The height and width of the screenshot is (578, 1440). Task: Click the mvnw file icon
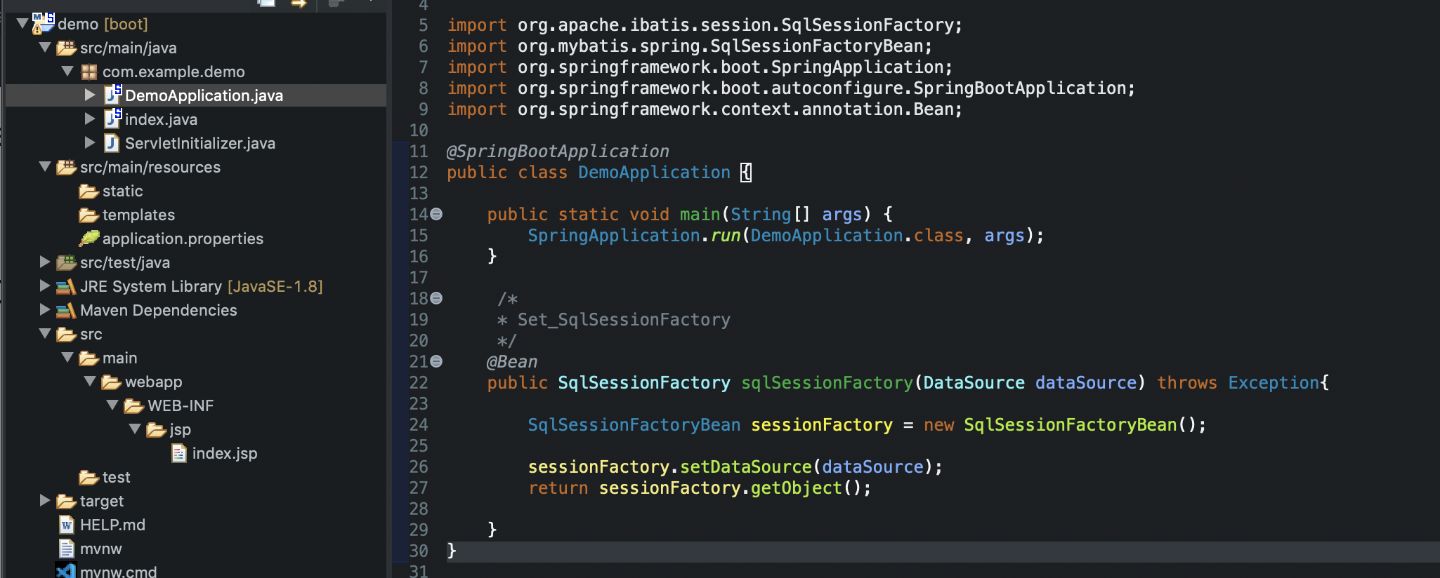[x=67, y=549]
